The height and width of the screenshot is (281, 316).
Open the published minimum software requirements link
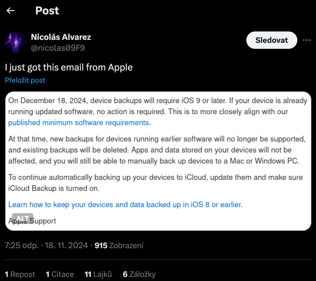(78, 123)
